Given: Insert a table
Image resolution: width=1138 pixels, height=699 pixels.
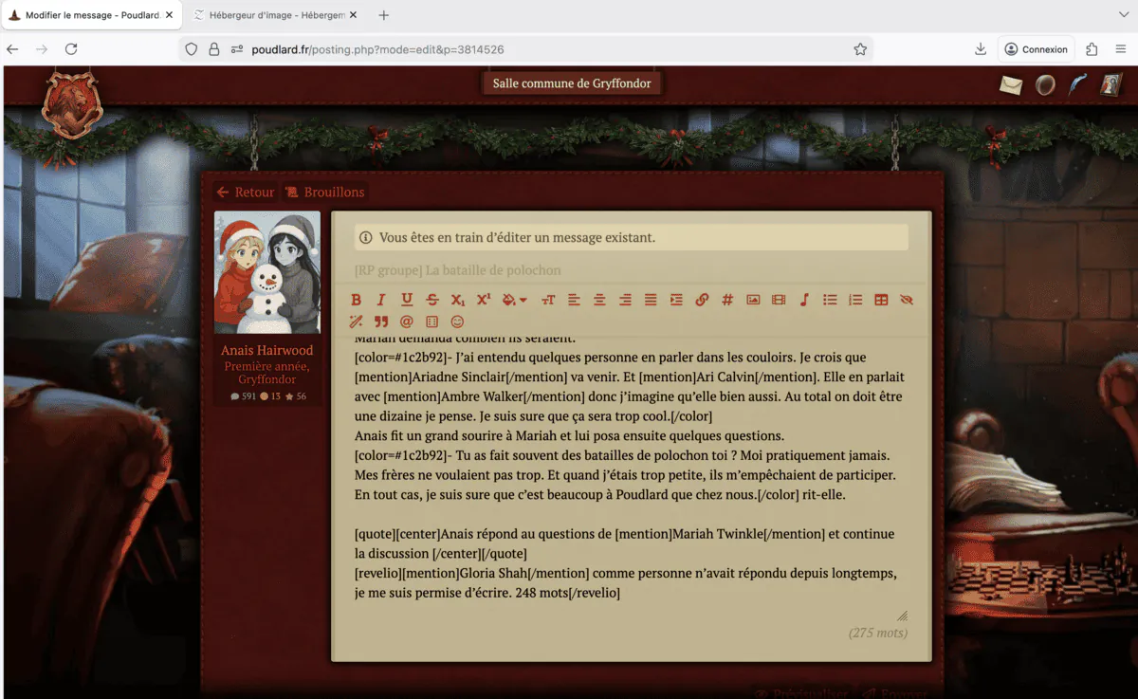Looking at the screenshot, I should pyautogui.click(x=881, y=300).
